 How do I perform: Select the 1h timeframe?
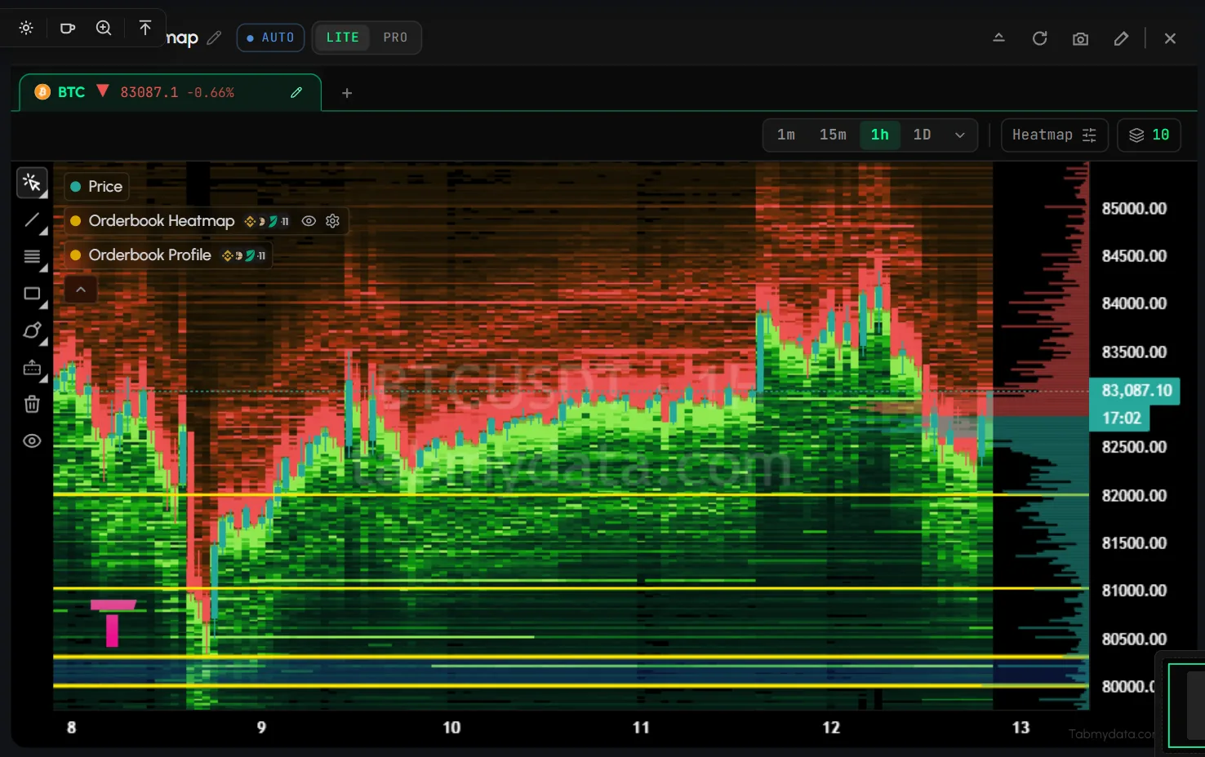pyautogui.click(x=879, y=135)
